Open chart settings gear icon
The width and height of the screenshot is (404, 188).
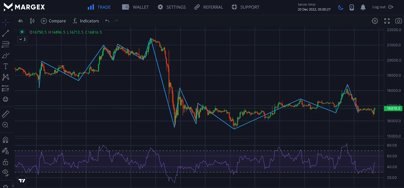click(375, 21)
